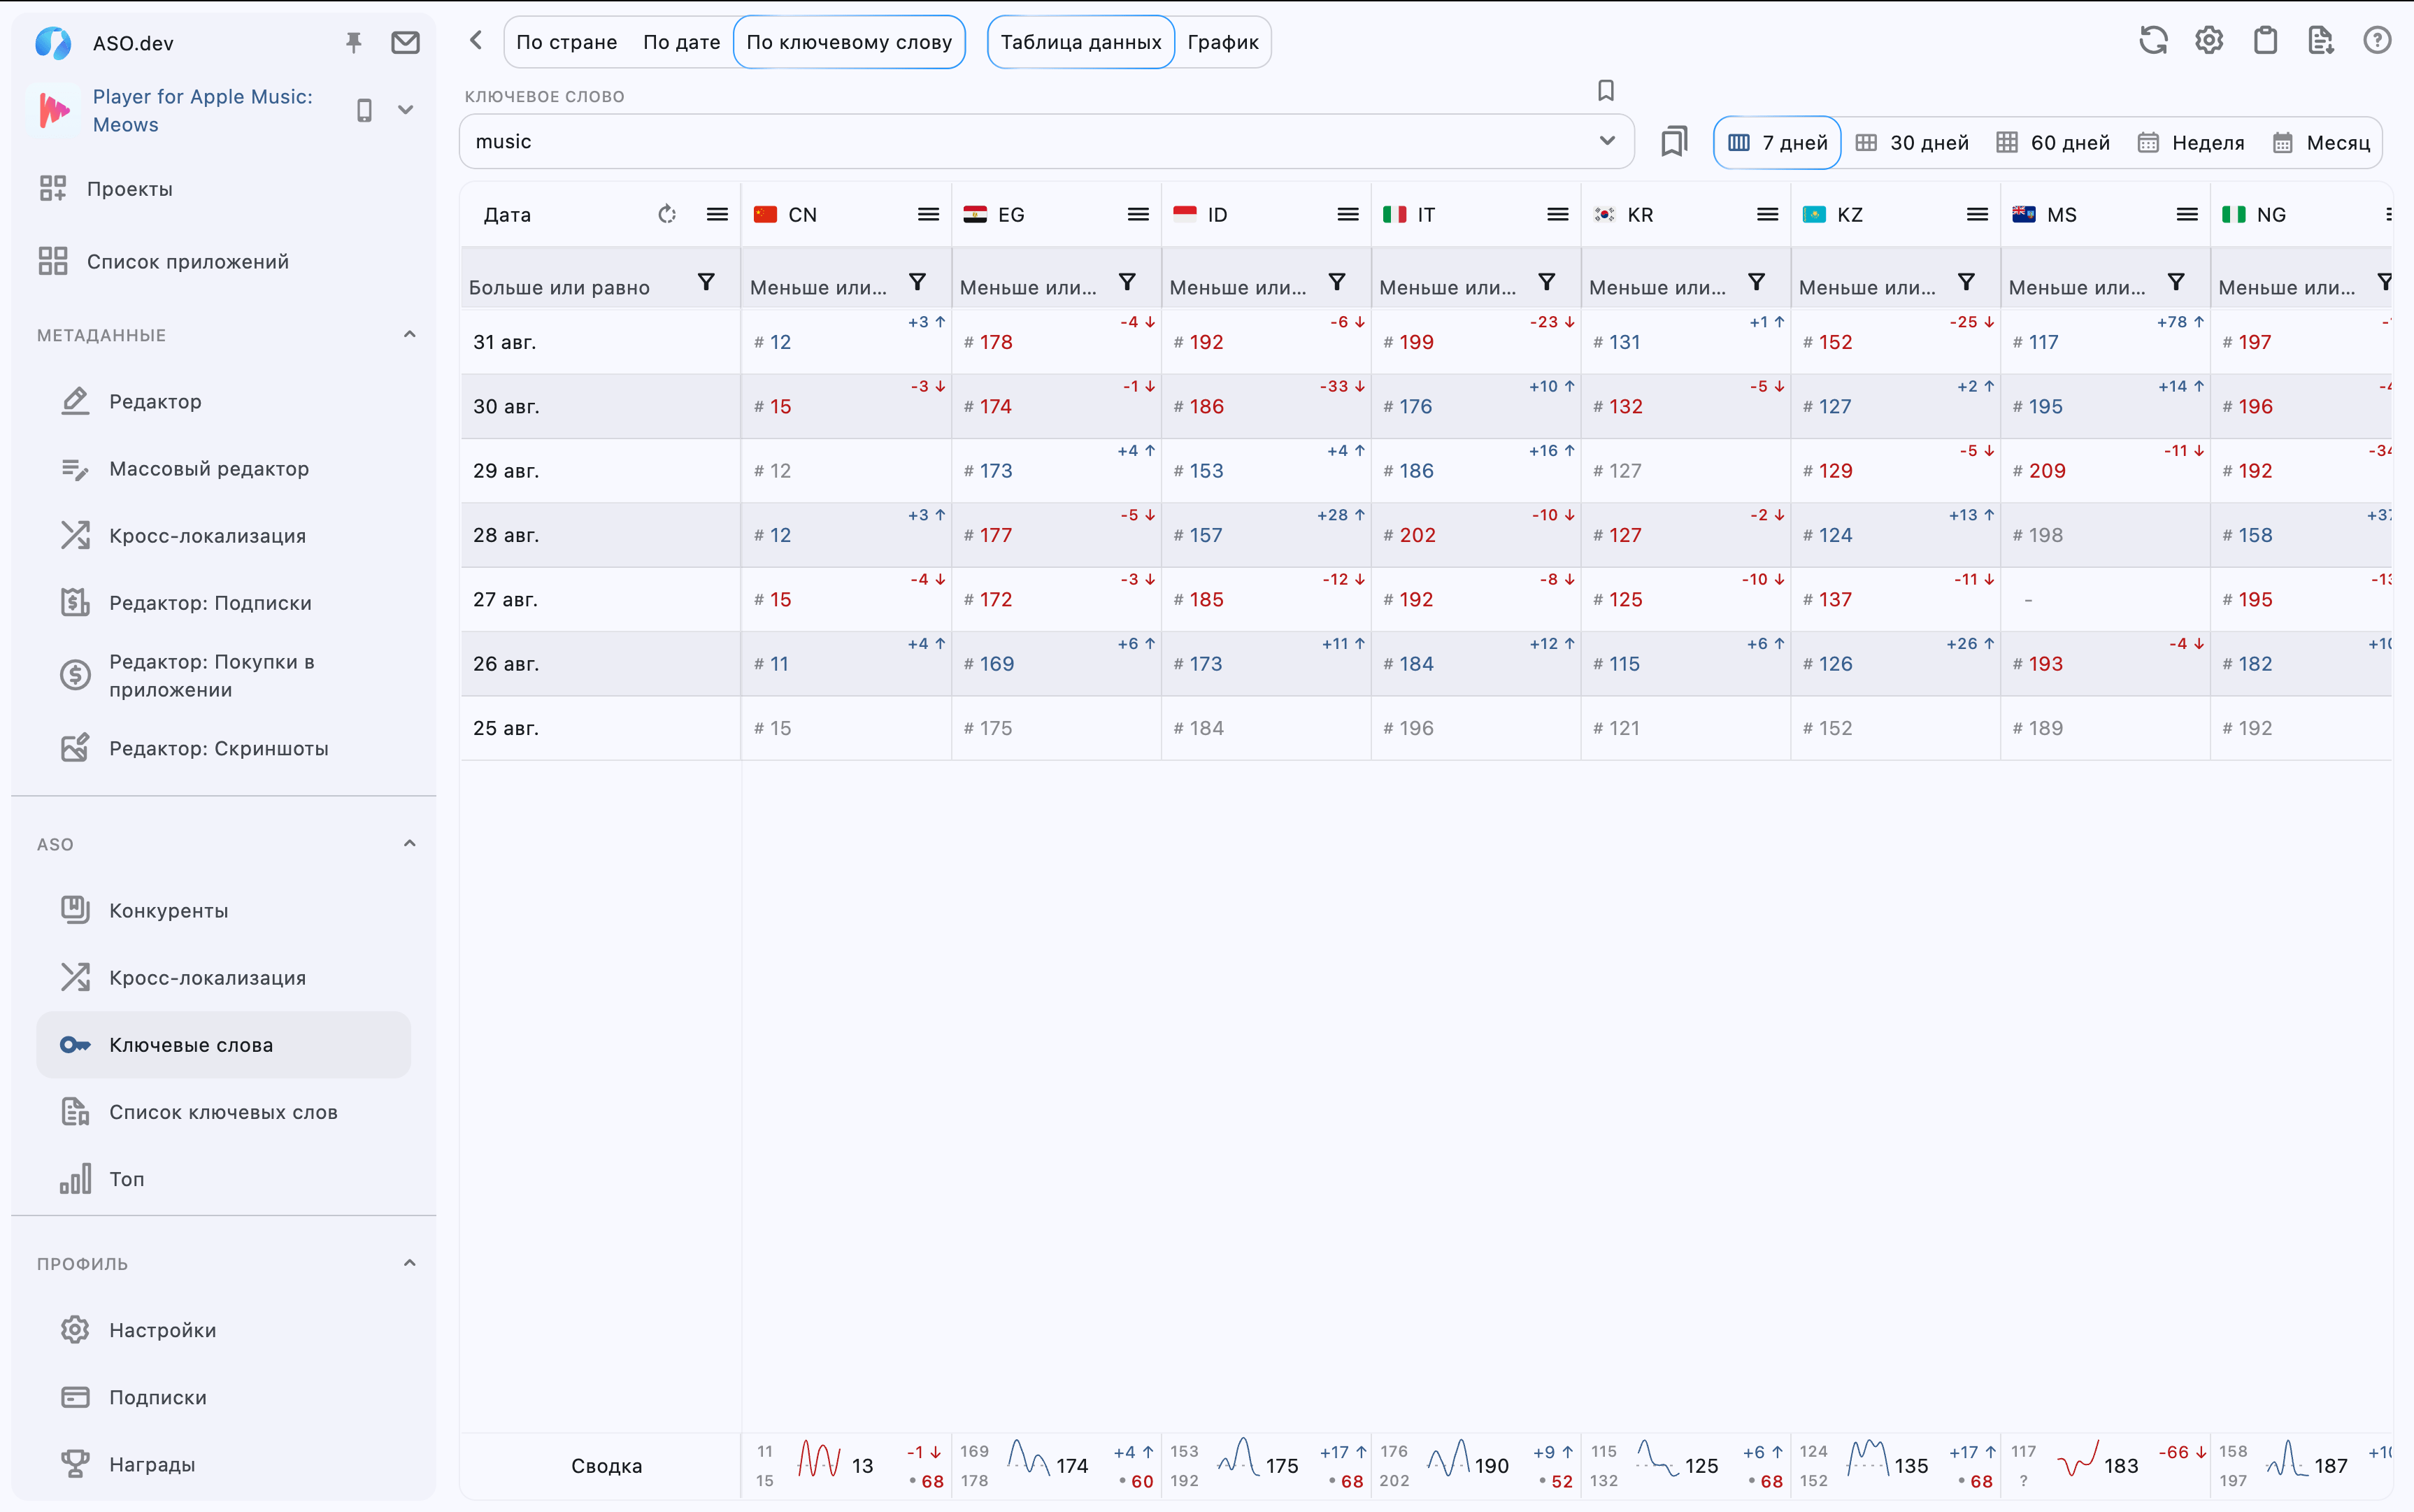Select the 30 дней period option
2414x1512 pixels.
[1912, 142]
